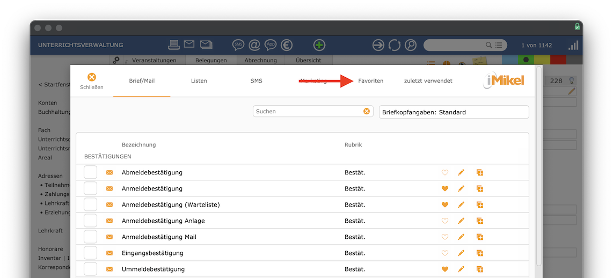Tick the checkbox for Abmeldebestätigung

point(90,172)
